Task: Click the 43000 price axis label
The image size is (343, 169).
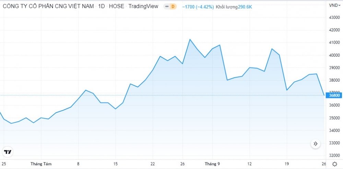Action: click(334, 17)
